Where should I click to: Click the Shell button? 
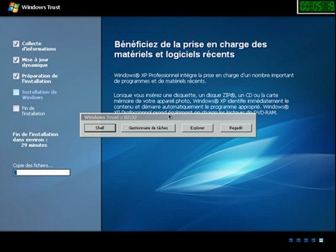100,128
